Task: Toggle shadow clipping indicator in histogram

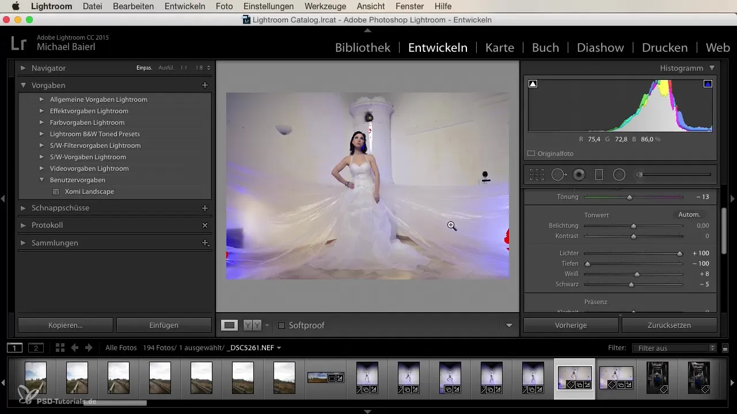Action: (533, 84)
